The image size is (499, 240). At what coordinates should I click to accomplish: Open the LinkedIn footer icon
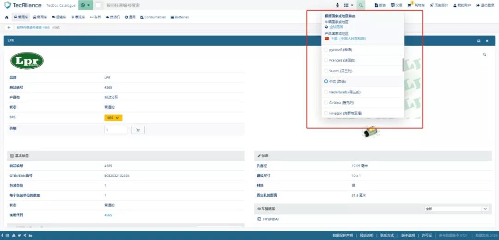(x=30, y=235)
